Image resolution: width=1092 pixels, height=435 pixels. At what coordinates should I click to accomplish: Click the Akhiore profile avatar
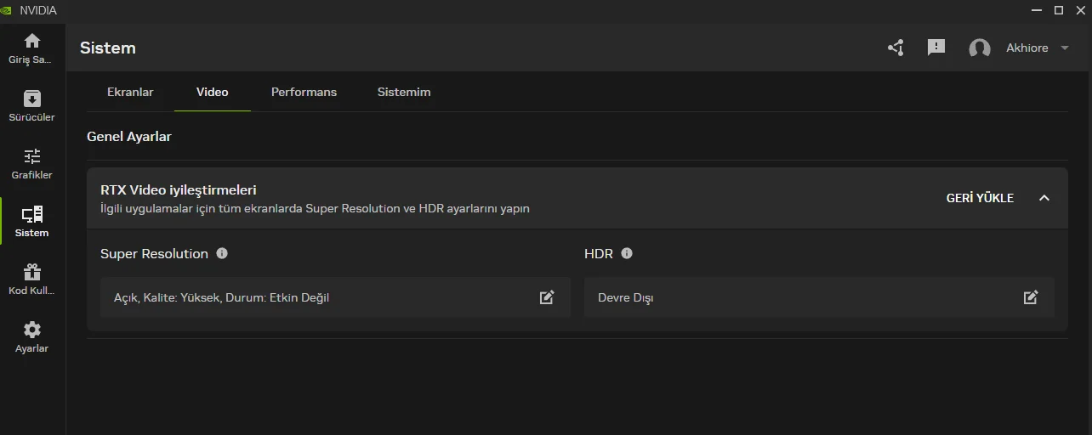coord(980,48)
